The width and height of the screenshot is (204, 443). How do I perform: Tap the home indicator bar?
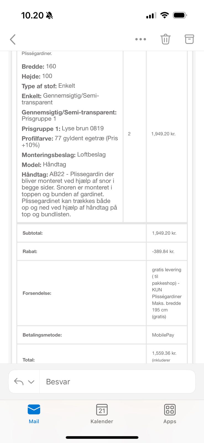102,437
